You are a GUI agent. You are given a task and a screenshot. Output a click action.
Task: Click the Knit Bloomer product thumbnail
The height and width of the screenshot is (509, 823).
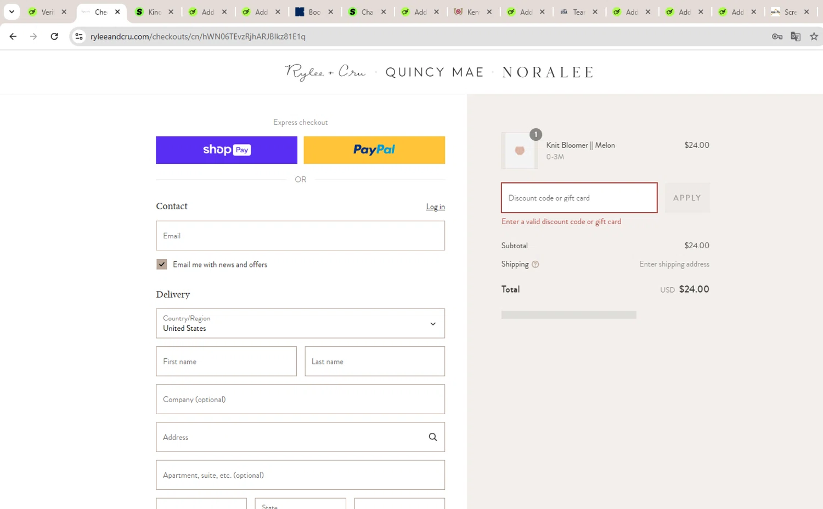[520, 150]
